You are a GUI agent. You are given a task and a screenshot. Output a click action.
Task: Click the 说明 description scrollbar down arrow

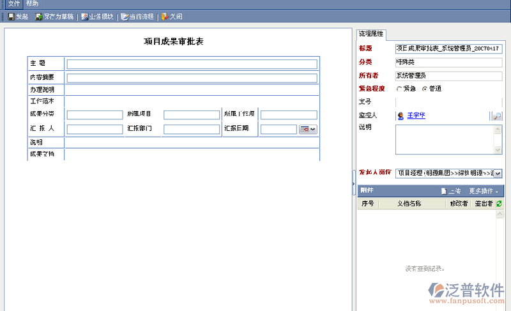(499, 150)
